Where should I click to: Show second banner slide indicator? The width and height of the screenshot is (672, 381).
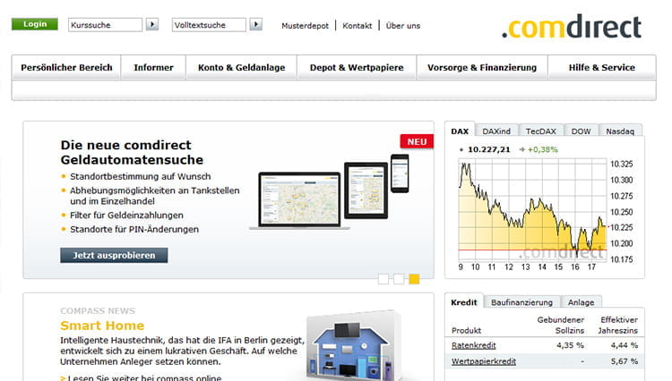point(399,279)
